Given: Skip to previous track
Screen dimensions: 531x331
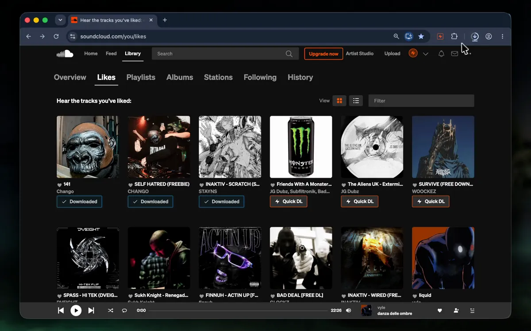Looking at the screenshot, I should point(61,311).
